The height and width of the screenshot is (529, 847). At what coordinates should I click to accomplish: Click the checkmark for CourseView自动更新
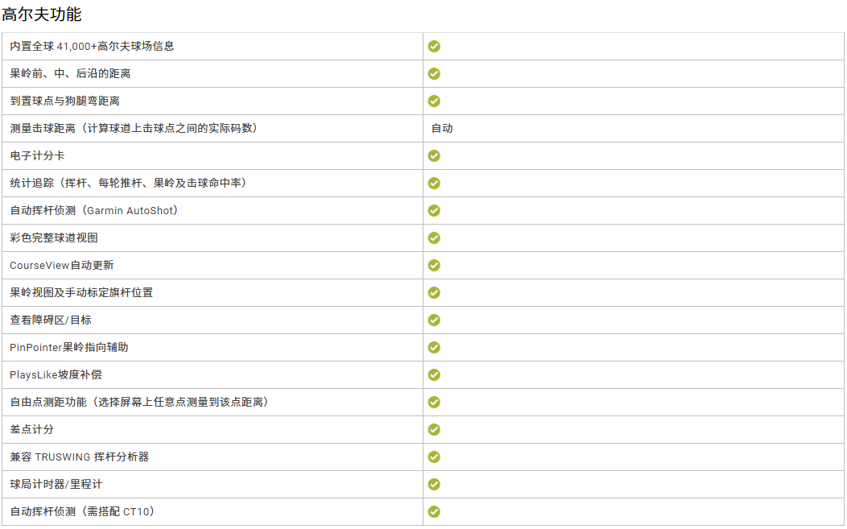click(x=434, y=266)
